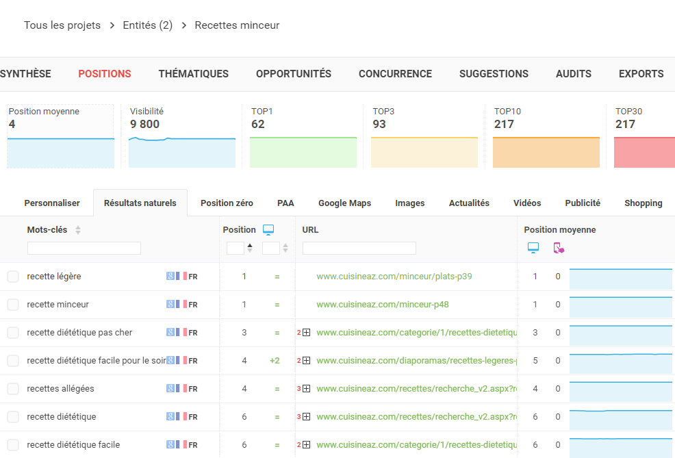Open the Entités (2) breadcrumb
Screen dimensions: 675x458
tap(148, 25)
